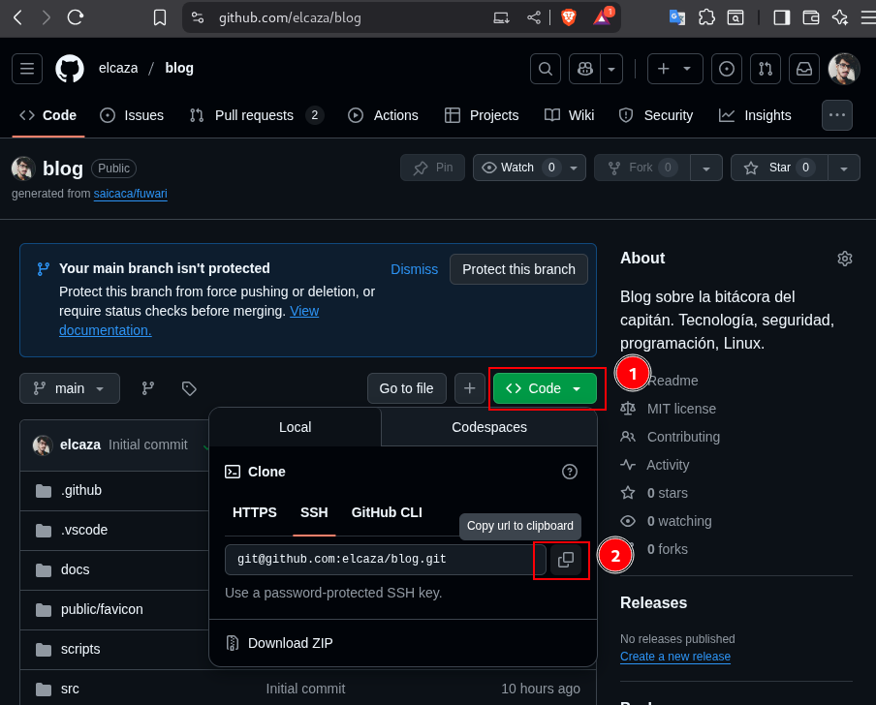Image resolution: width=876 pixels, height=705 pixels.
Task: Open saicaca/fuwari template link
Action: [130, 194]
